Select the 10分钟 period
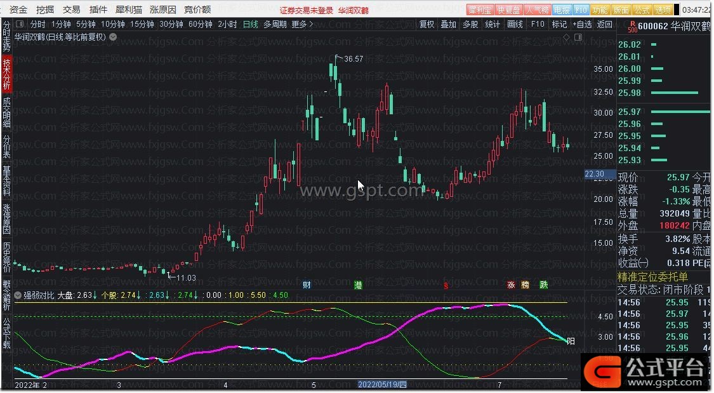The image size is (714, 393). coord(112,24)
